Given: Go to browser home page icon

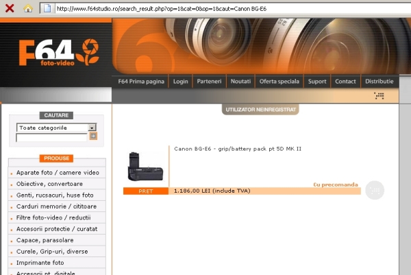Looking at the screenshot, I should [28, 8].
